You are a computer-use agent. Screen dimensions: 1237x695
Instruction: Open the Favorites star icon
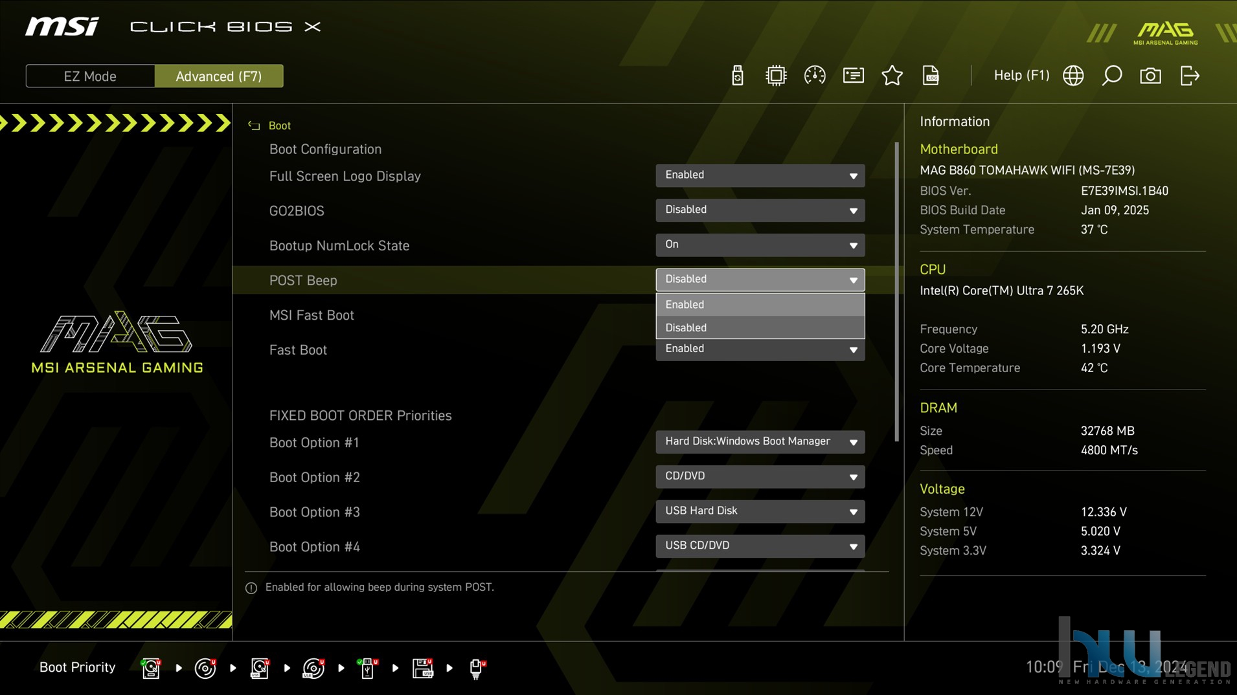point(892,76)
